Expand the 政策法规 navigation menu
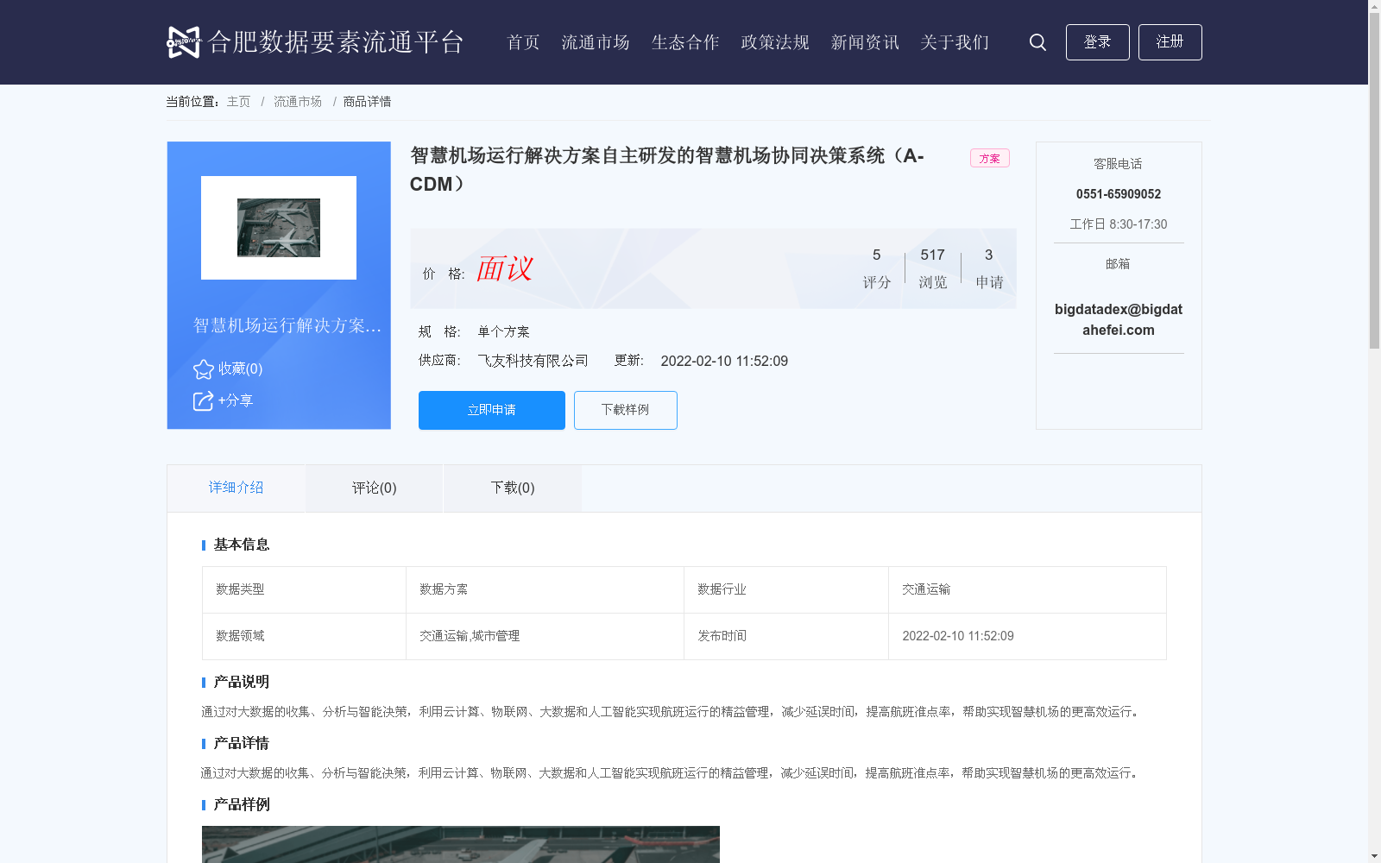The width and height of the screenshot is (1381, 863). pyautogui.click(x=774, y=41)
